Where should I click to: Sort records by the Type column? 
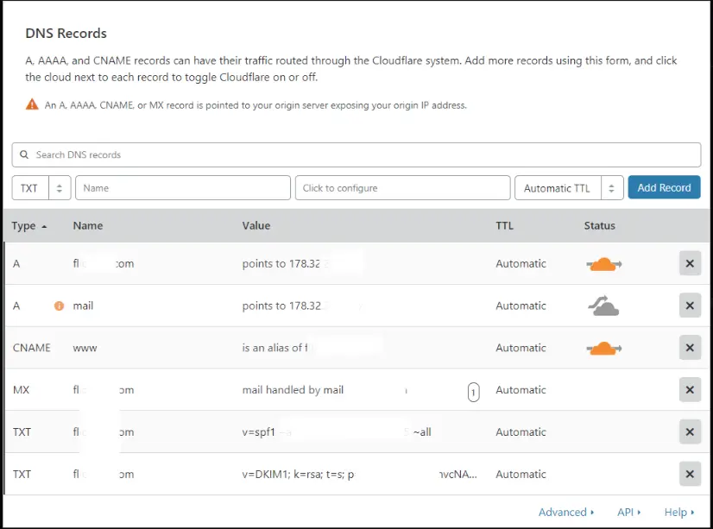[29, 226]
